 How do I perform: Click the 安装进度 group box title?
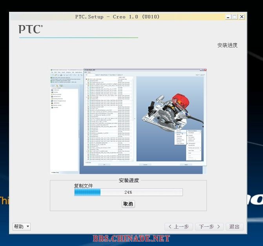click(x=129, y=180)
